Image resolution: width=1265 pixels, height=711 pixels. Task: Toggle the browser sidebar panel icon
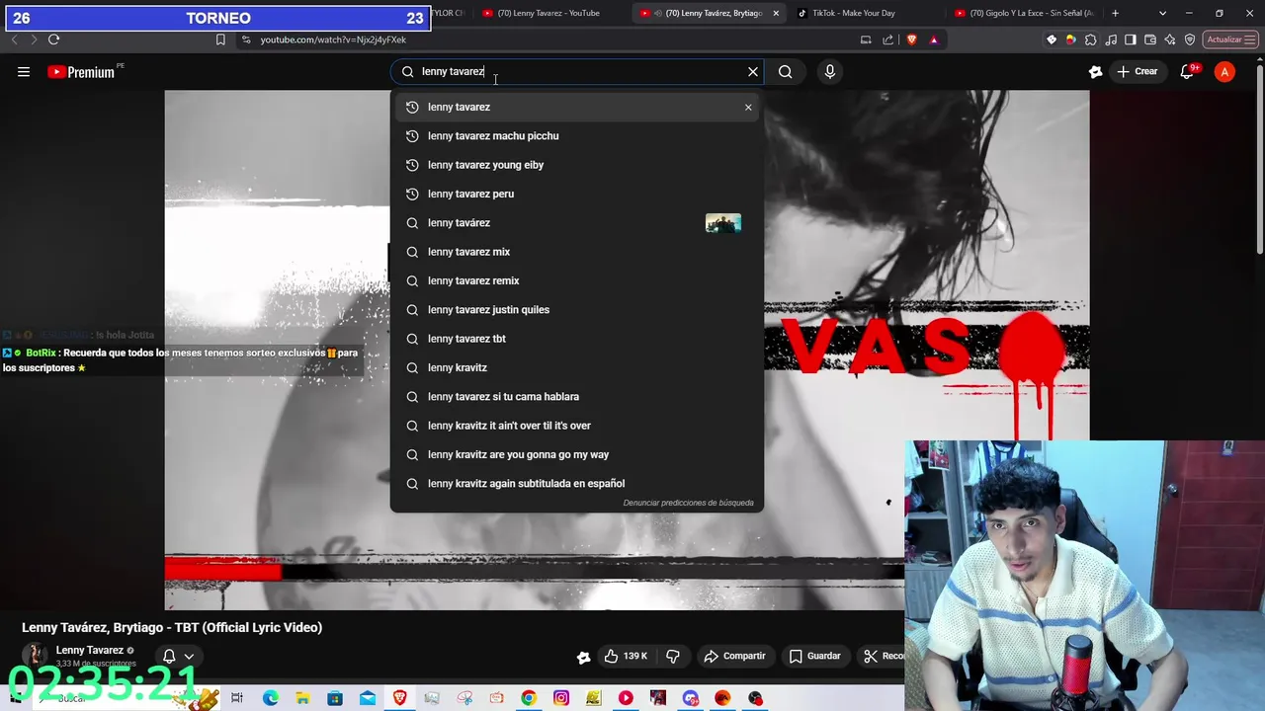[1131, 39]
